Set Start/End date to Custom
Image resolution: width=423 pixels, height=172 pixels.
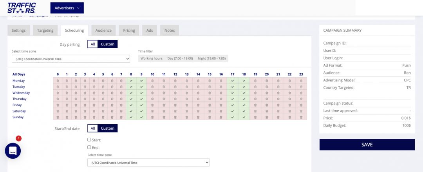pos(108,128)
